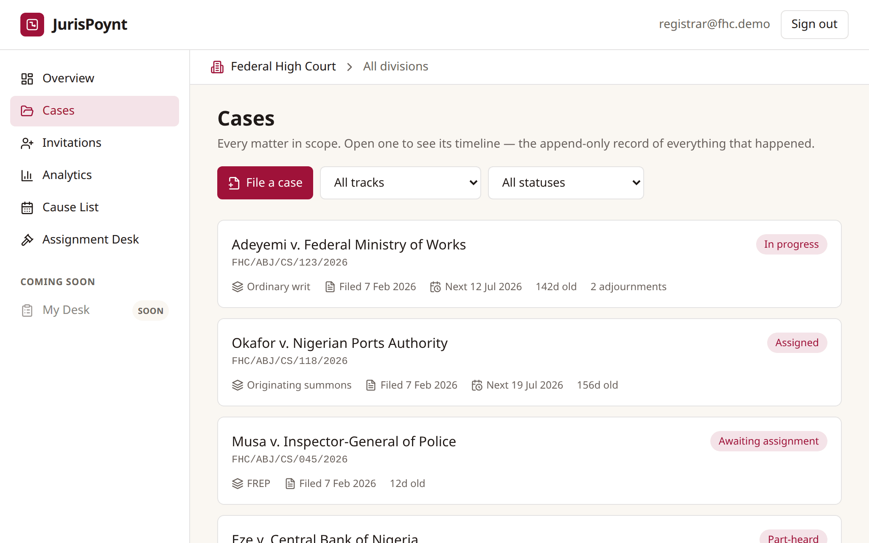Click the 2 adjournments text
This screenshot has width=869, height=543.
point(628,287)
